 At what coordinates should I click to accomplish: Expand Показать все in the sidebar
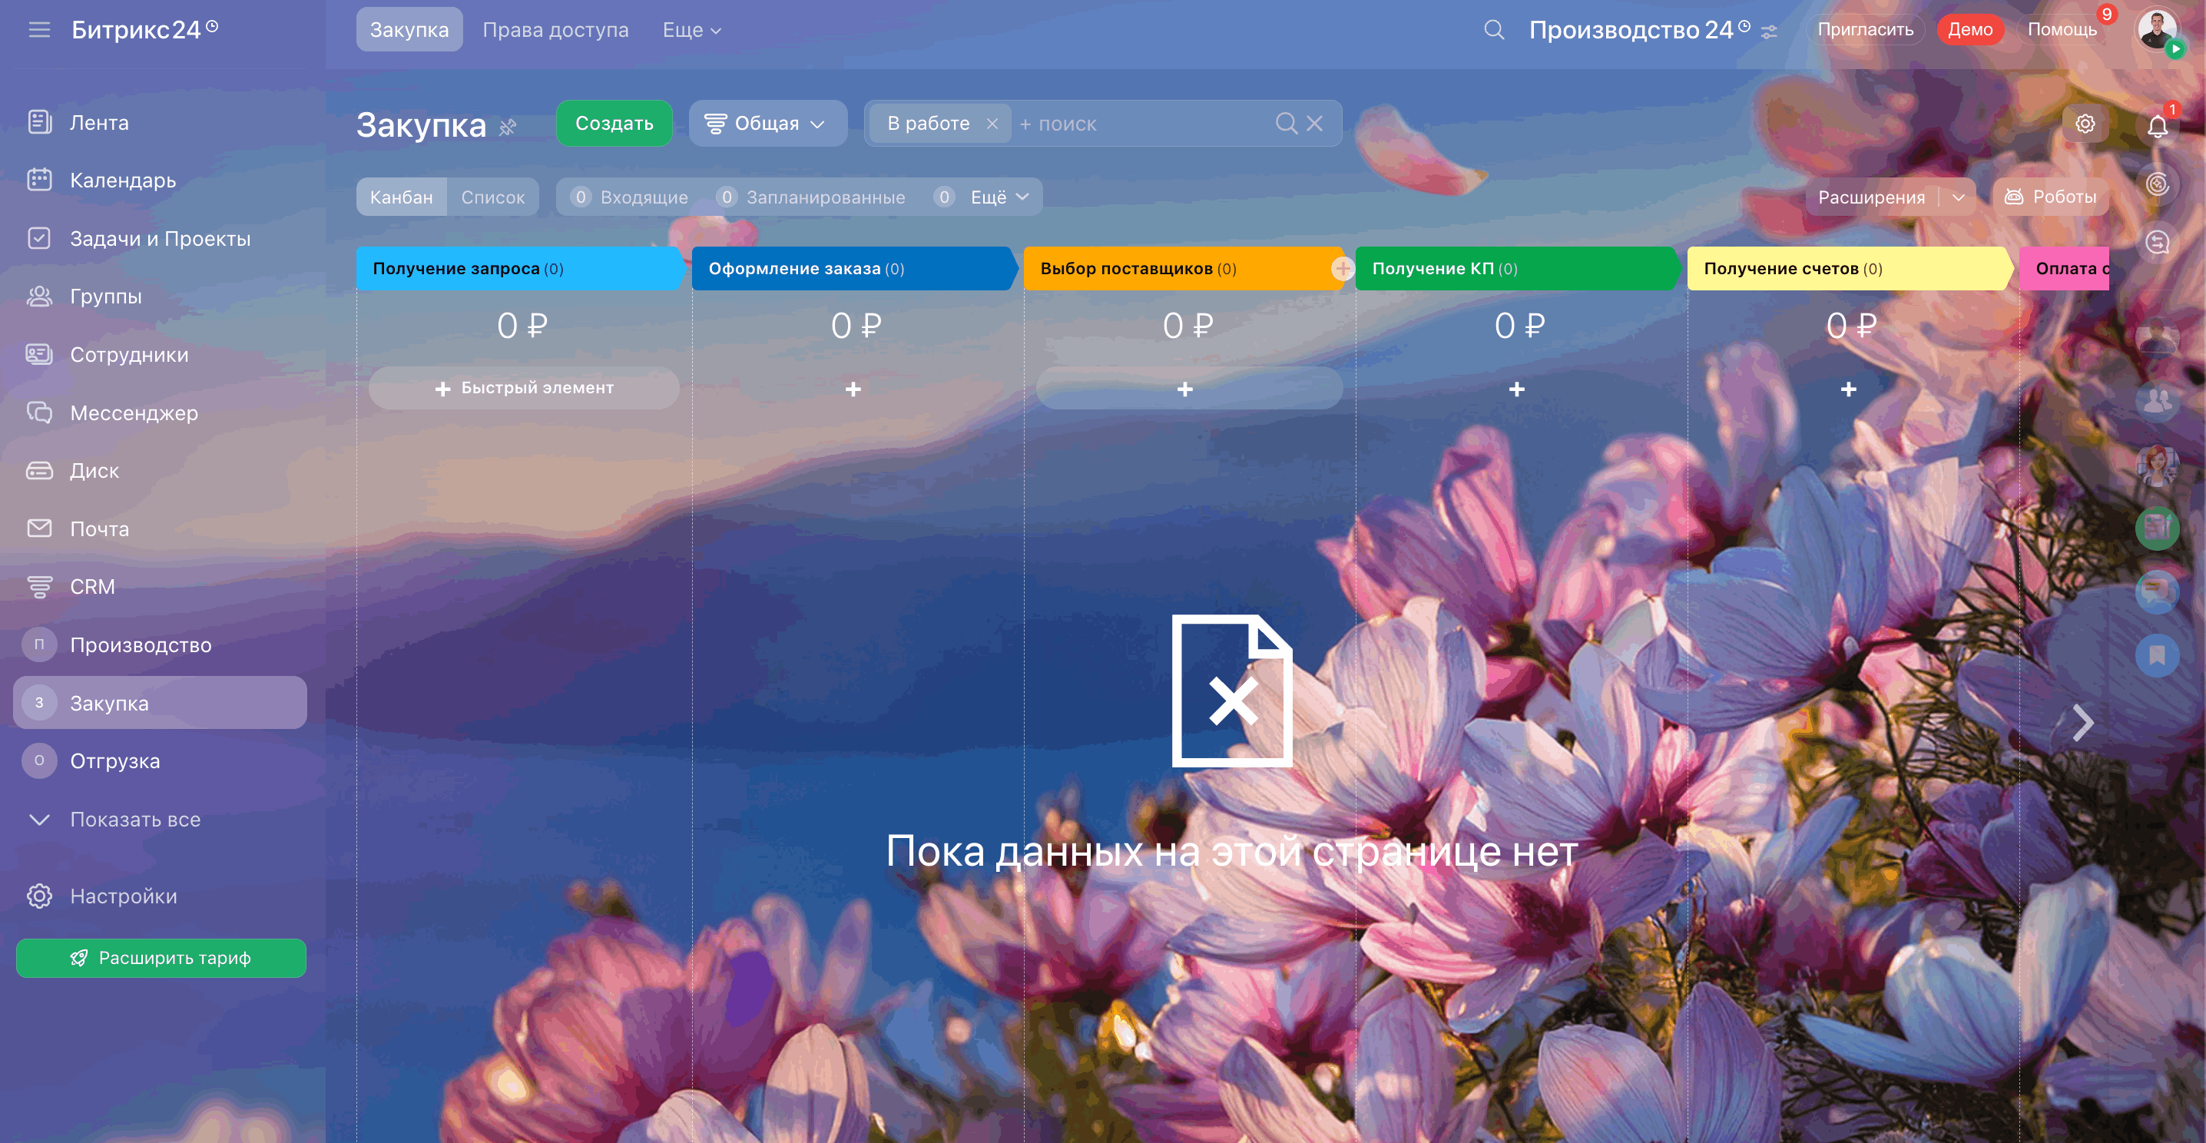coord(134,820)
